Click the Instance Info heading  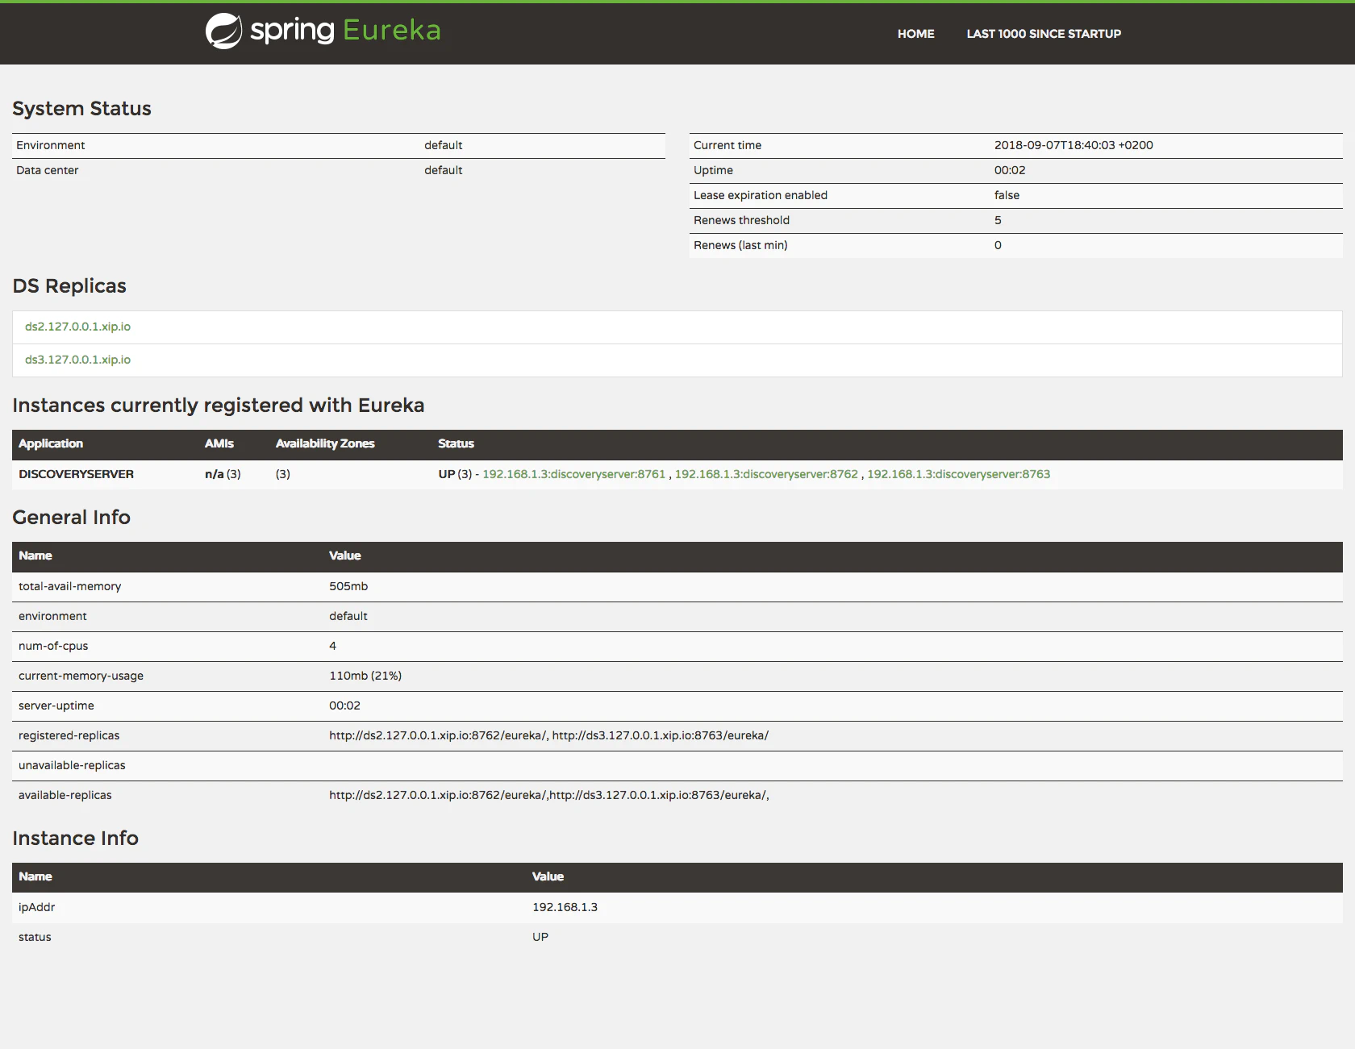75,839
